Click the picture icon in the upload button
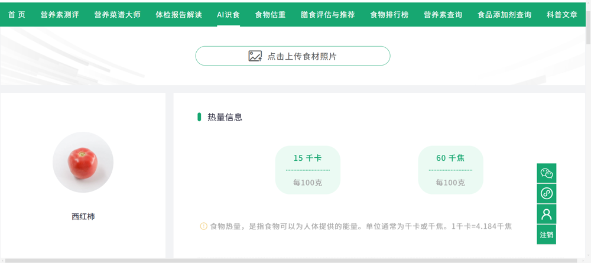Screen dimensions: 591x263 click(255, 56)
